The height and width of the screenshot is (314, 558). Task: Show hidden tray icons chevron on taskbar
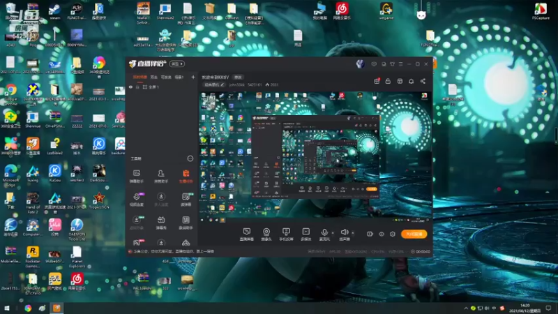(466, 308)
